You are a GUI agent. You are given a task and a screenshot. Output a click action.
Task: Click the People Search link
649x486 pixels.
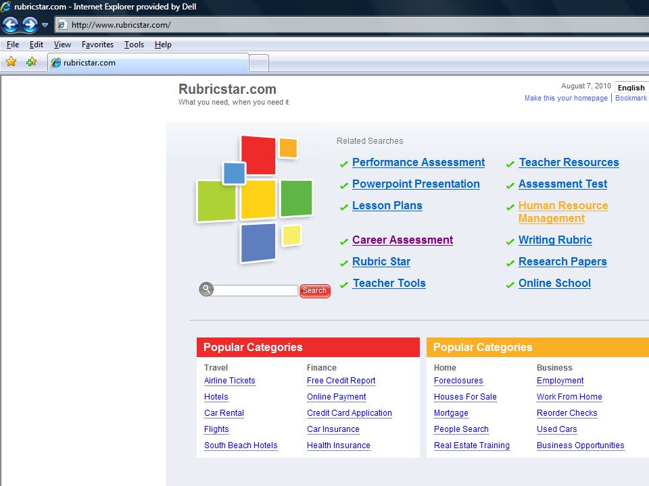click(461, 429)
